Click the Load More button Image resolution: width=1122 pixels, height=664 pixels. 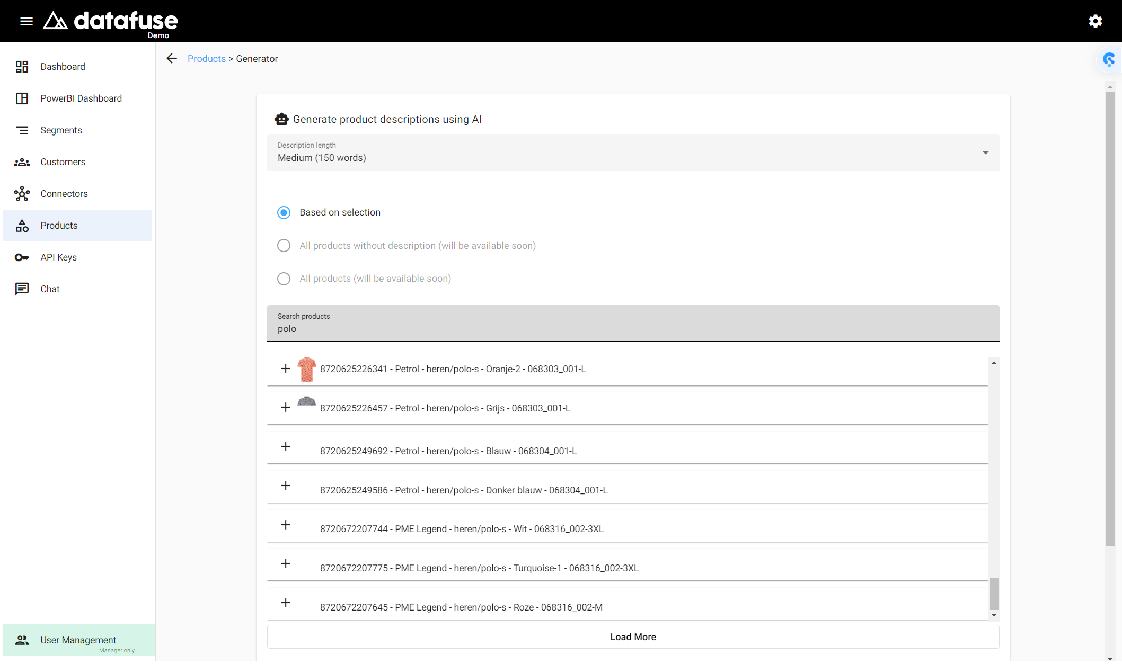(633, 637)
